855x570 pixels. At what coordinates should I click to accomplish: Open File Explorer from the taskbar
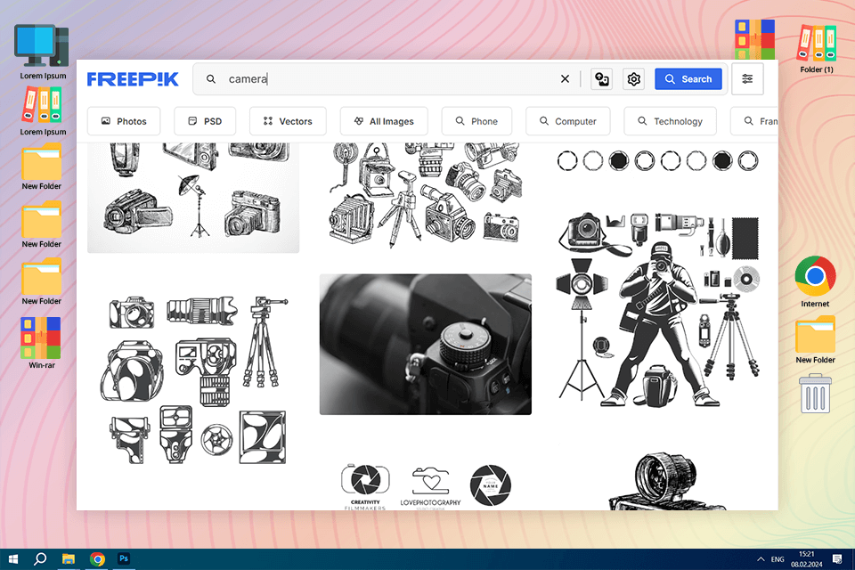69,559
